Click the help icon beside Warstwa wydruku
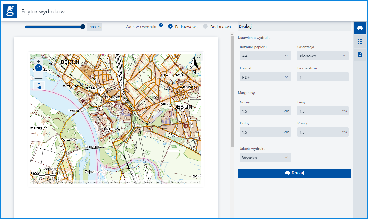Image resolution: width=368 pixels, height=219 pixels. coord(161,25)
